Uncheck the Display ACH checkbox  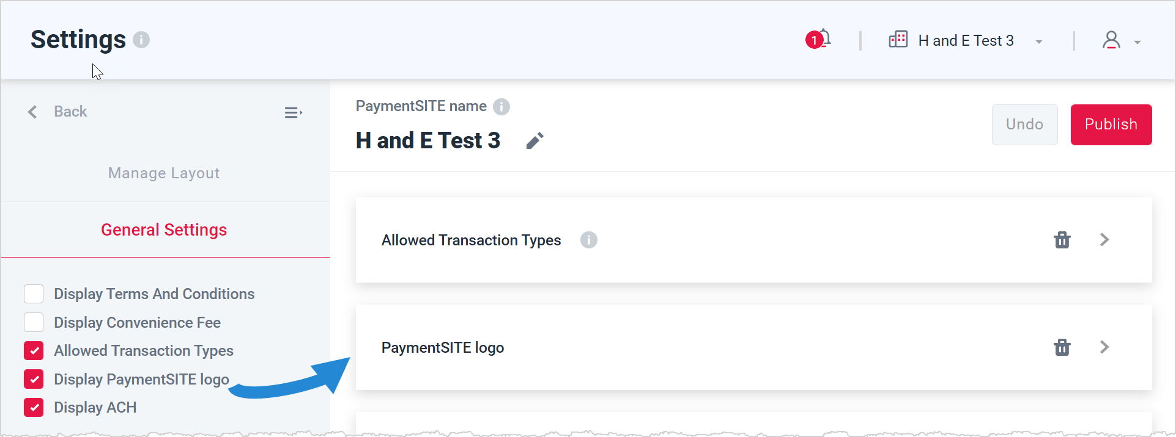point(34,407)
